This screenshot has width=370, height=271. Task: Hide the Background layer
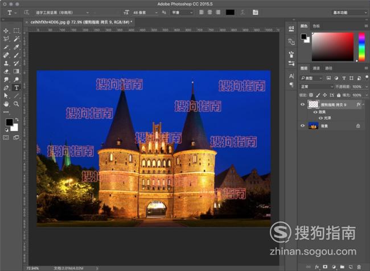point(302,126)
